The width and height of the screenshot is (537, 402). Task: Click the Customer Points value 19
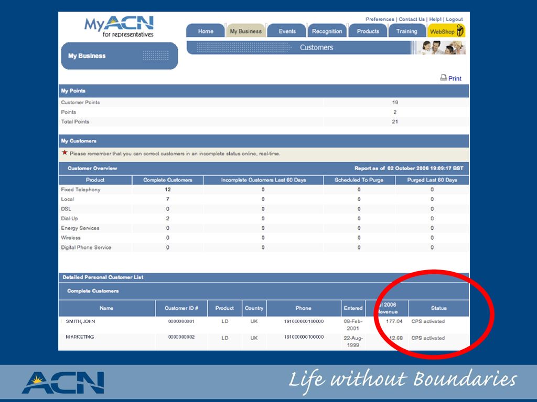(x=395, y=102)
